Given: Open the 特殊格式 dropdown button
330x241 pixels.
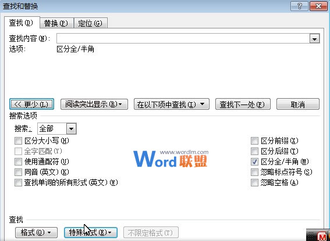Looking at the screenshot, I should point(90,233).
